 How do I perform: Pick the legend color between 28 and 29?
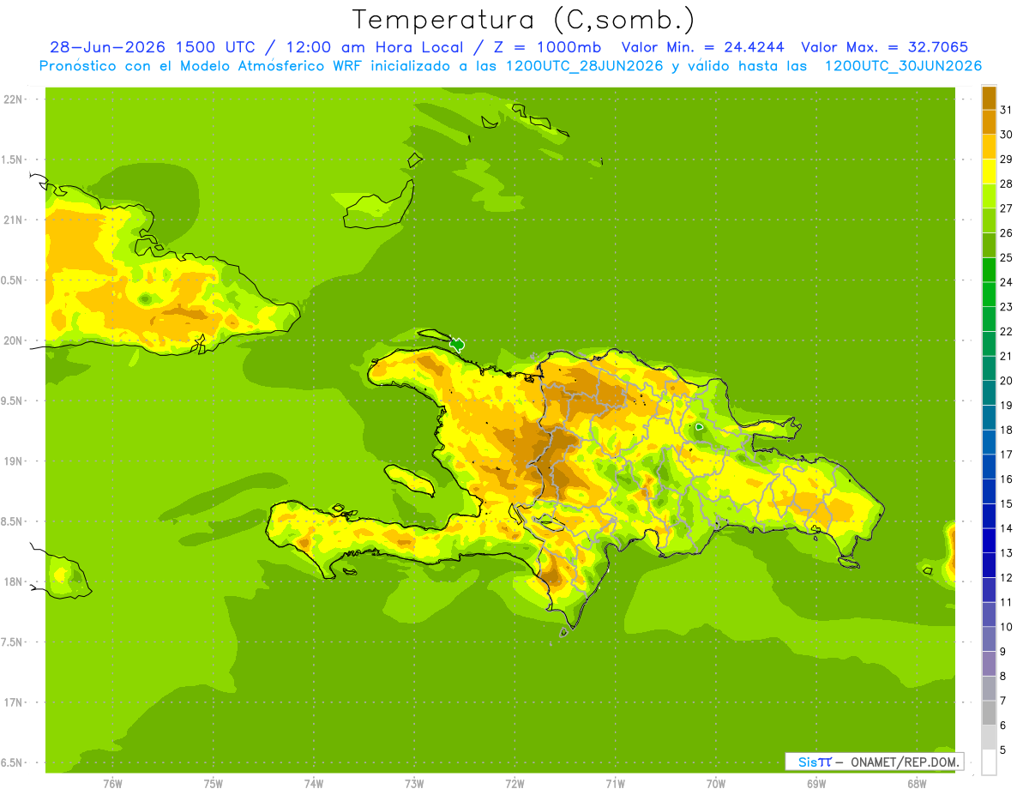tap(989, 172)
